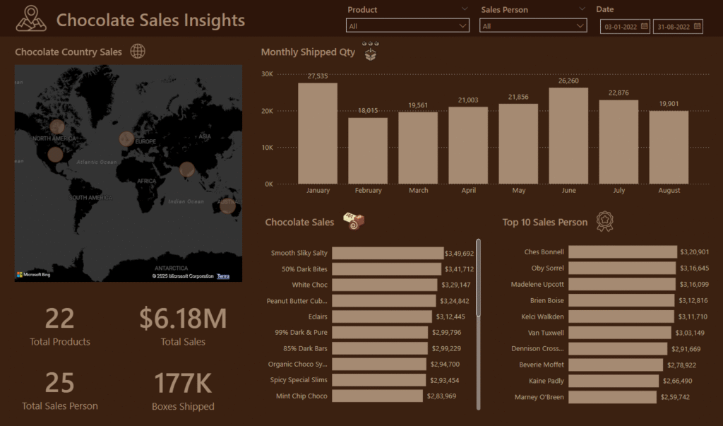This screenshot has height=426, width=723.
Task: Select the June bar in monthly chart
Action: [568, 136]
